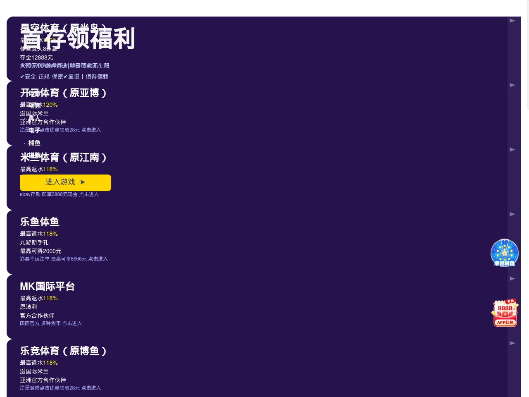The width and height of the screenshot is (529, 397).
Task: Click the 首存领福利 banner heading
Action: [78, 39]
